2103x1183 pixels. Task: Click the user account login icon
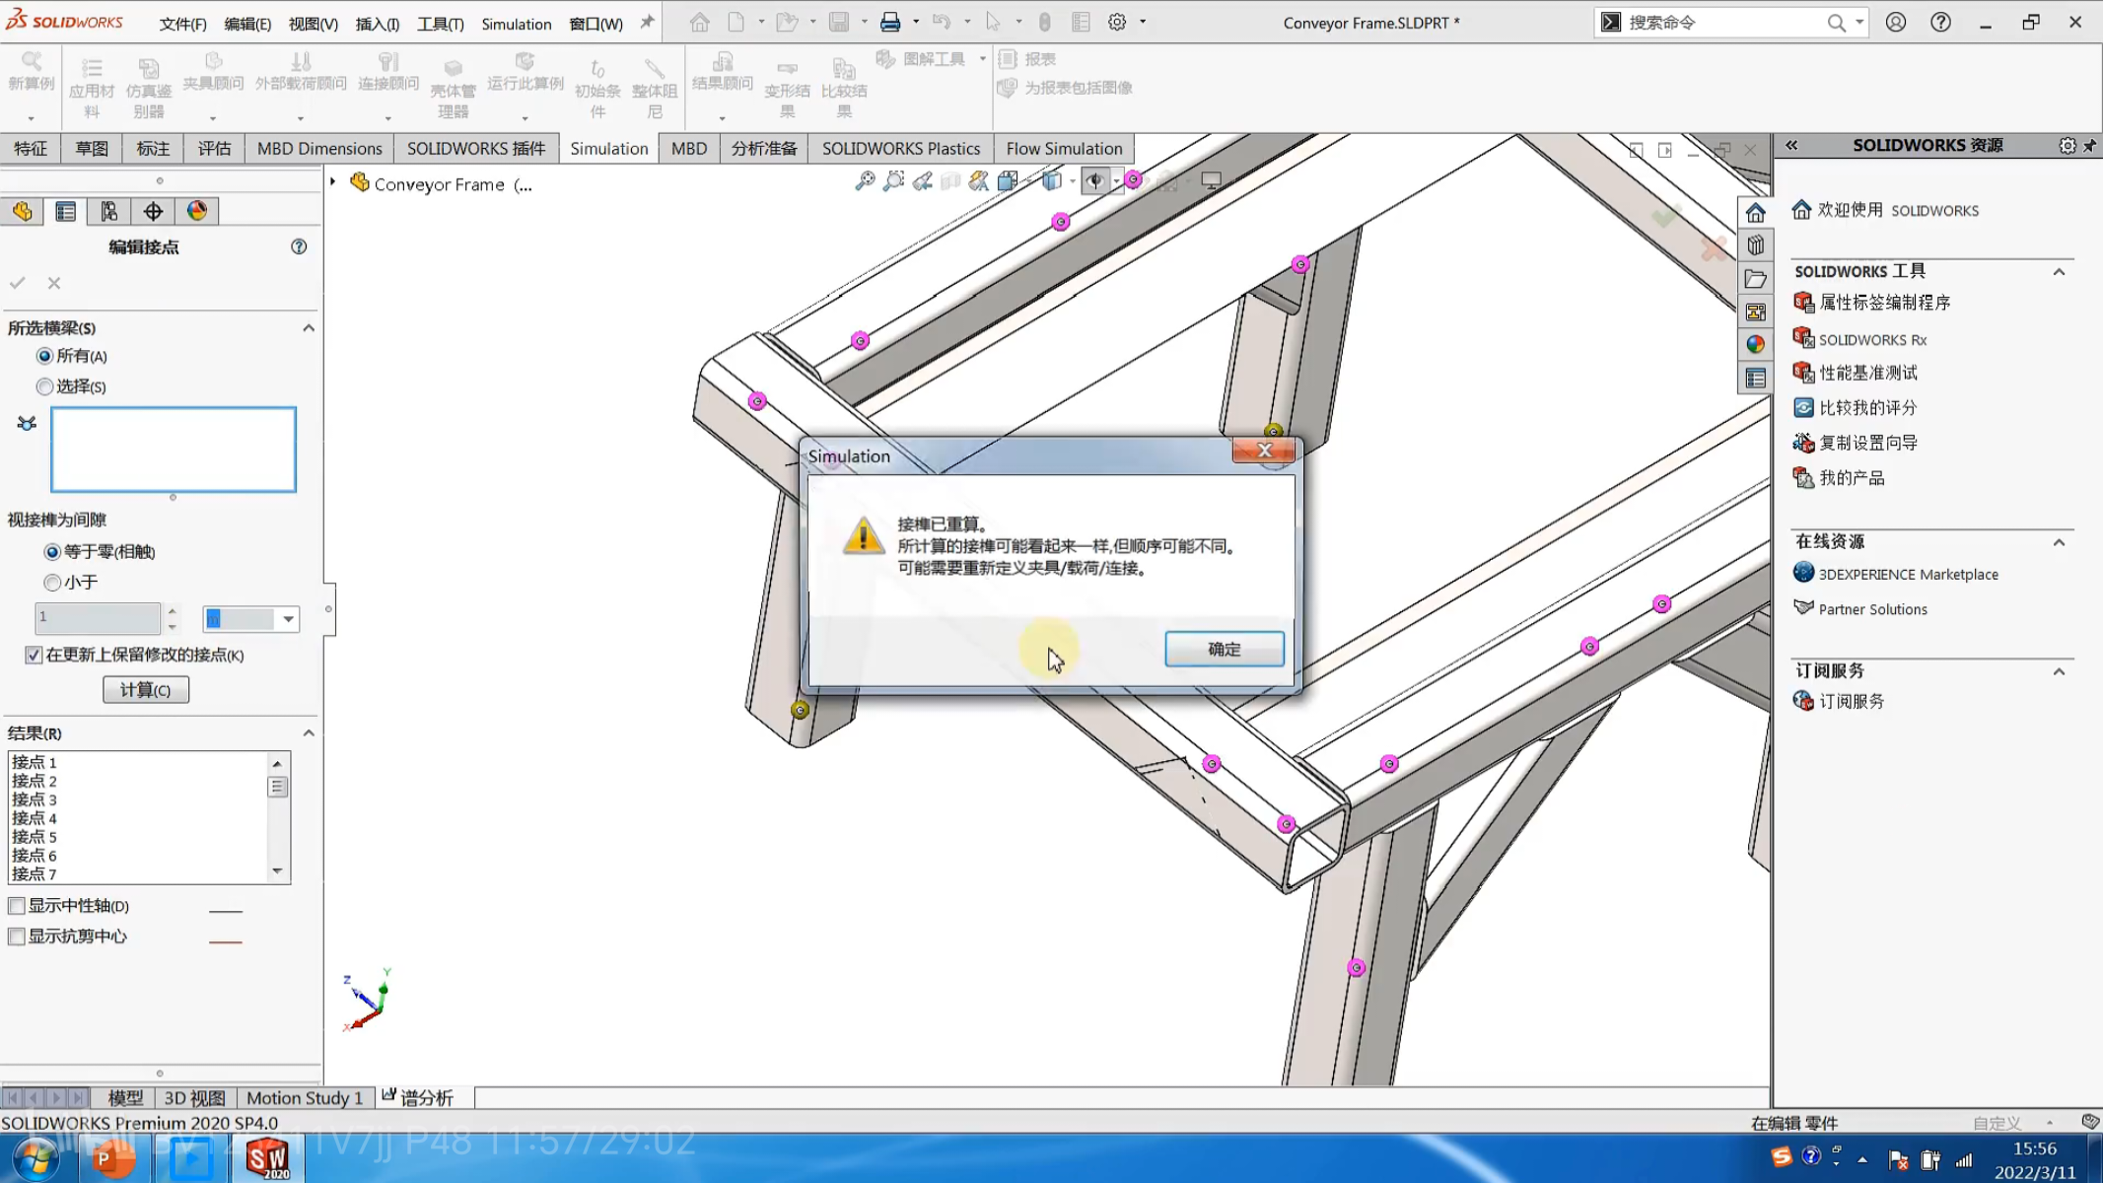point(1896,22)
